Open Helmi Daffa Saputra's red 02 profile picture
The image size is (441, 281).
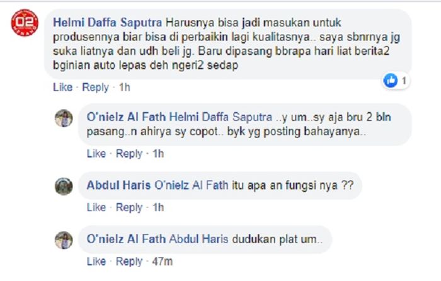click(25, 23)
